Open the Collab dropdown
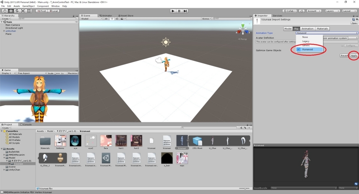Image resolution: width=359 pixels, height=194 pixels. (290, 11)
